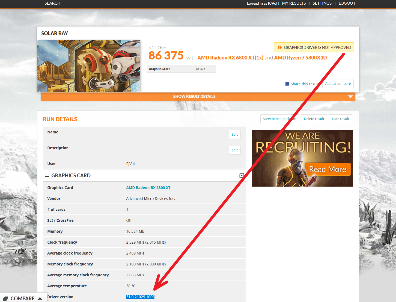Open My Results in the top bar
Viewport: 396px width, 302px height.
[x=294, y=3]
